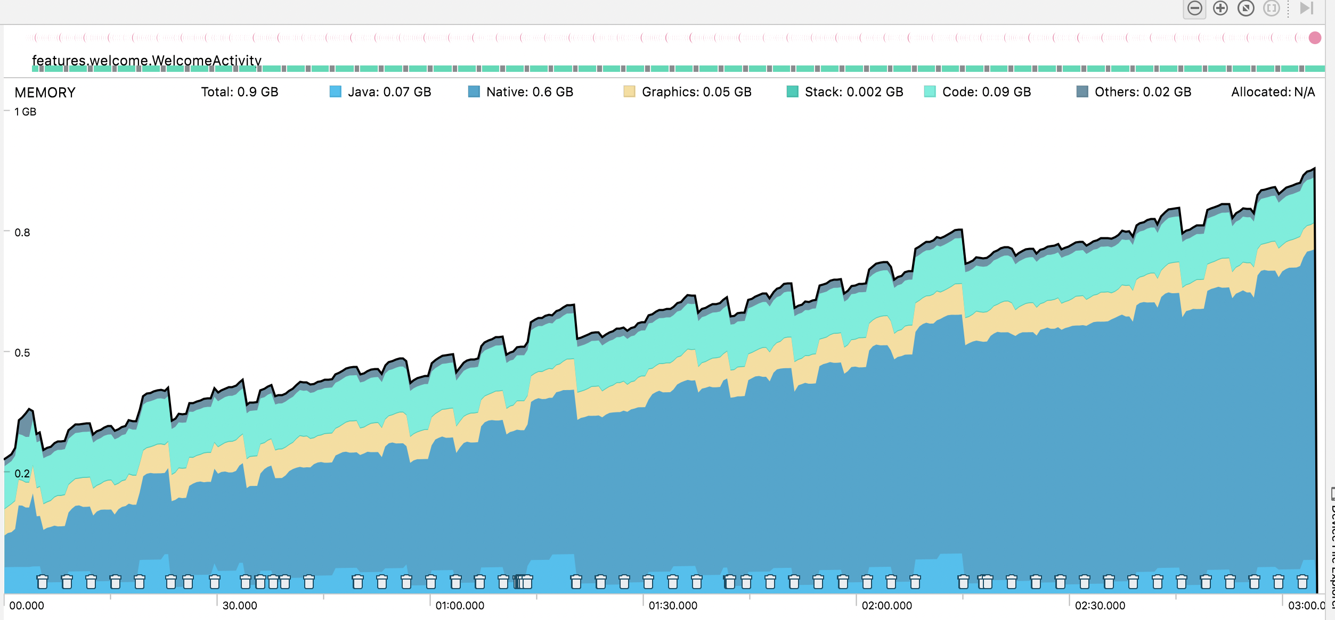The height and width of the screenshot is (620, 1335).
Task: Click the MEMORY section title
Action: (x=45, y=93)
